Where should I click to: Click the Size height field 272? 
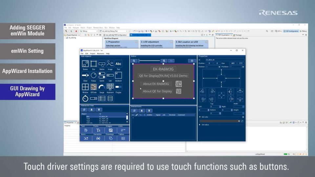(241, 63)
